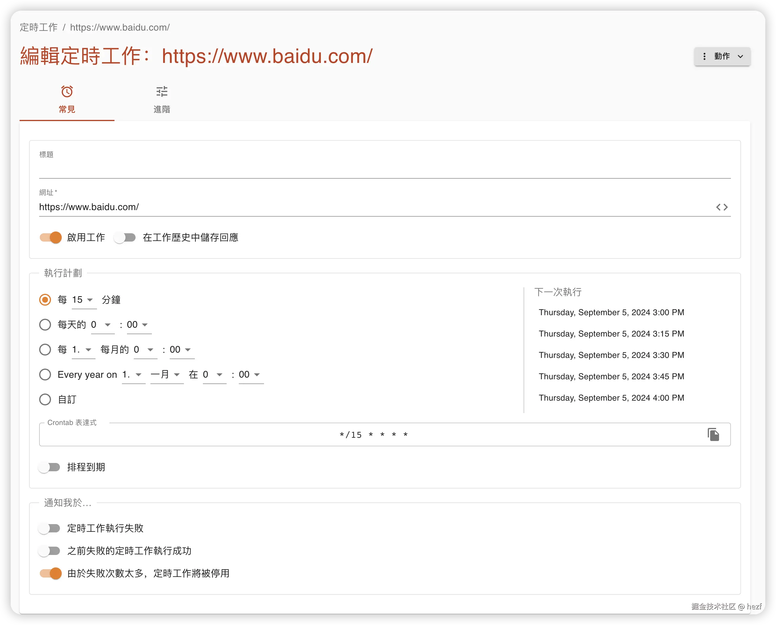This screenshot has width=776, height=625.
Task: Open the 一月 month dropdown
Action: [x=166, y=375]
